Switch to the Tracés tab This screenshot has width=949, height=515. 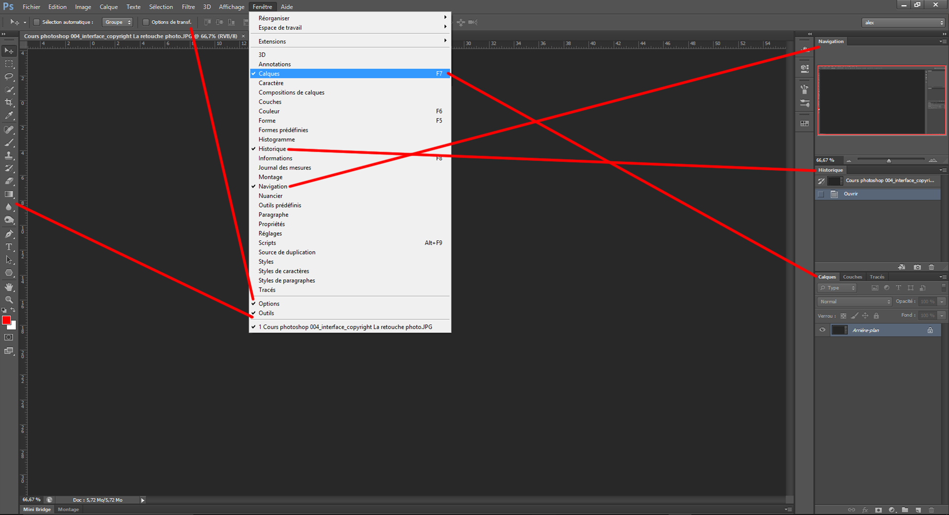877,277
